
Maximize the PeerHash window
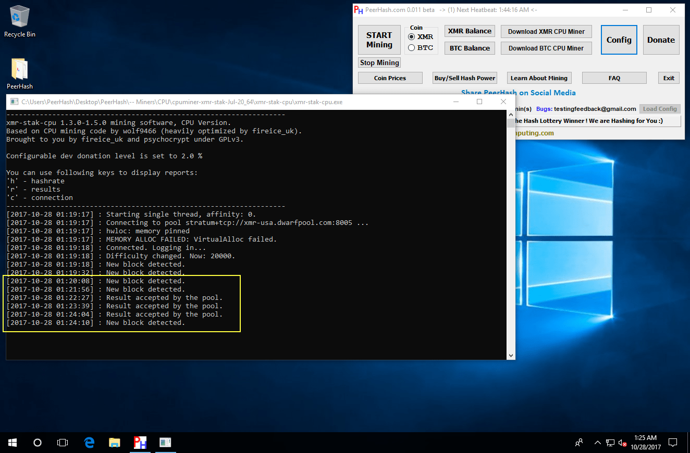tap(649, 10)
